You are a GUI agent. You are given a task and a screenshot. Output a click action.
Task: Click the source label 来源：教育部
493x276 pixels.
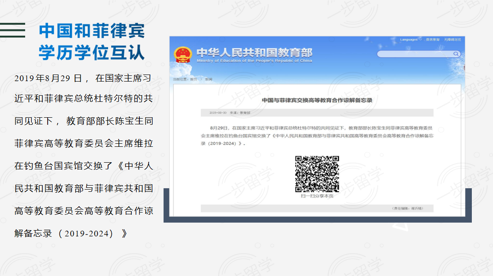(x=240, y=112)
